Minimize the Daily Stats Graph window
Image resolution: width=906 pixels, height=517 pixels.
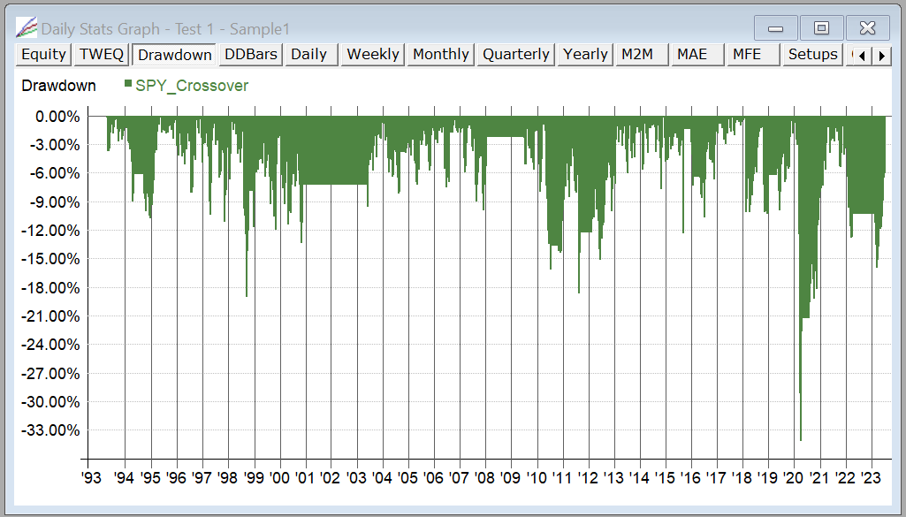tap(776, 28)
